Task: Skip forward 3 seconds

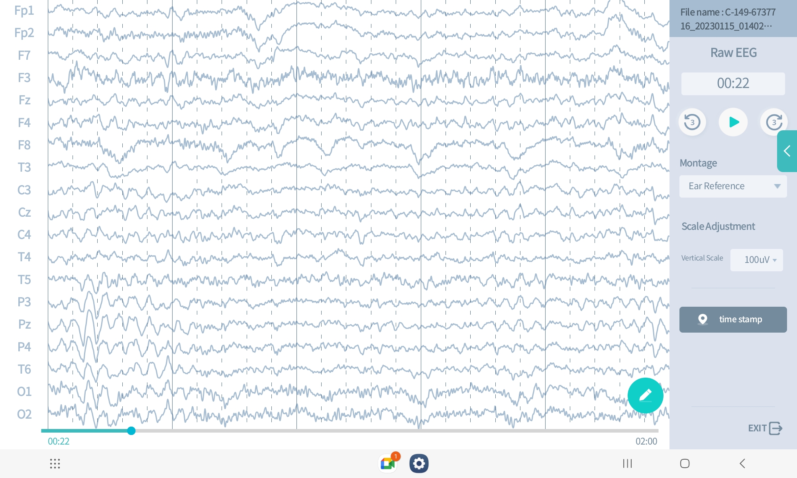Action: tap(773, 122)
